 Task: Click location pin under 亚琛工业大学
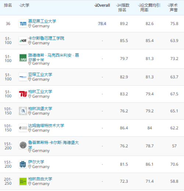pos(29,79)
